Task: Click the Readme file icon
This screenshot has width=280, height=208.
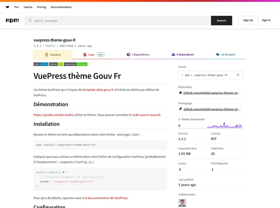Action: click(47, 54)
